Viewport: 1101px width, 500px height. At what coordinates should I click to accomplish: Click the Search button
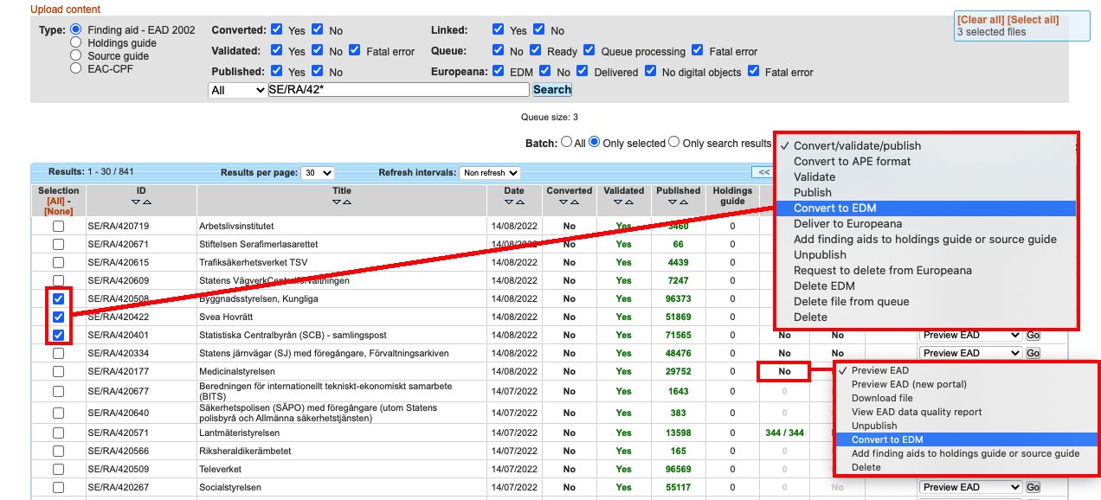pyautogui.click(x=552, y=90)
